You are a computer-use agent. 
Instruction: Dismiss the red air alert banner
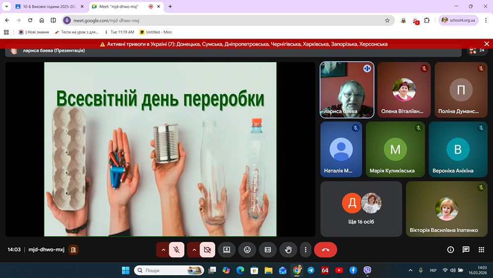point(246,44)
